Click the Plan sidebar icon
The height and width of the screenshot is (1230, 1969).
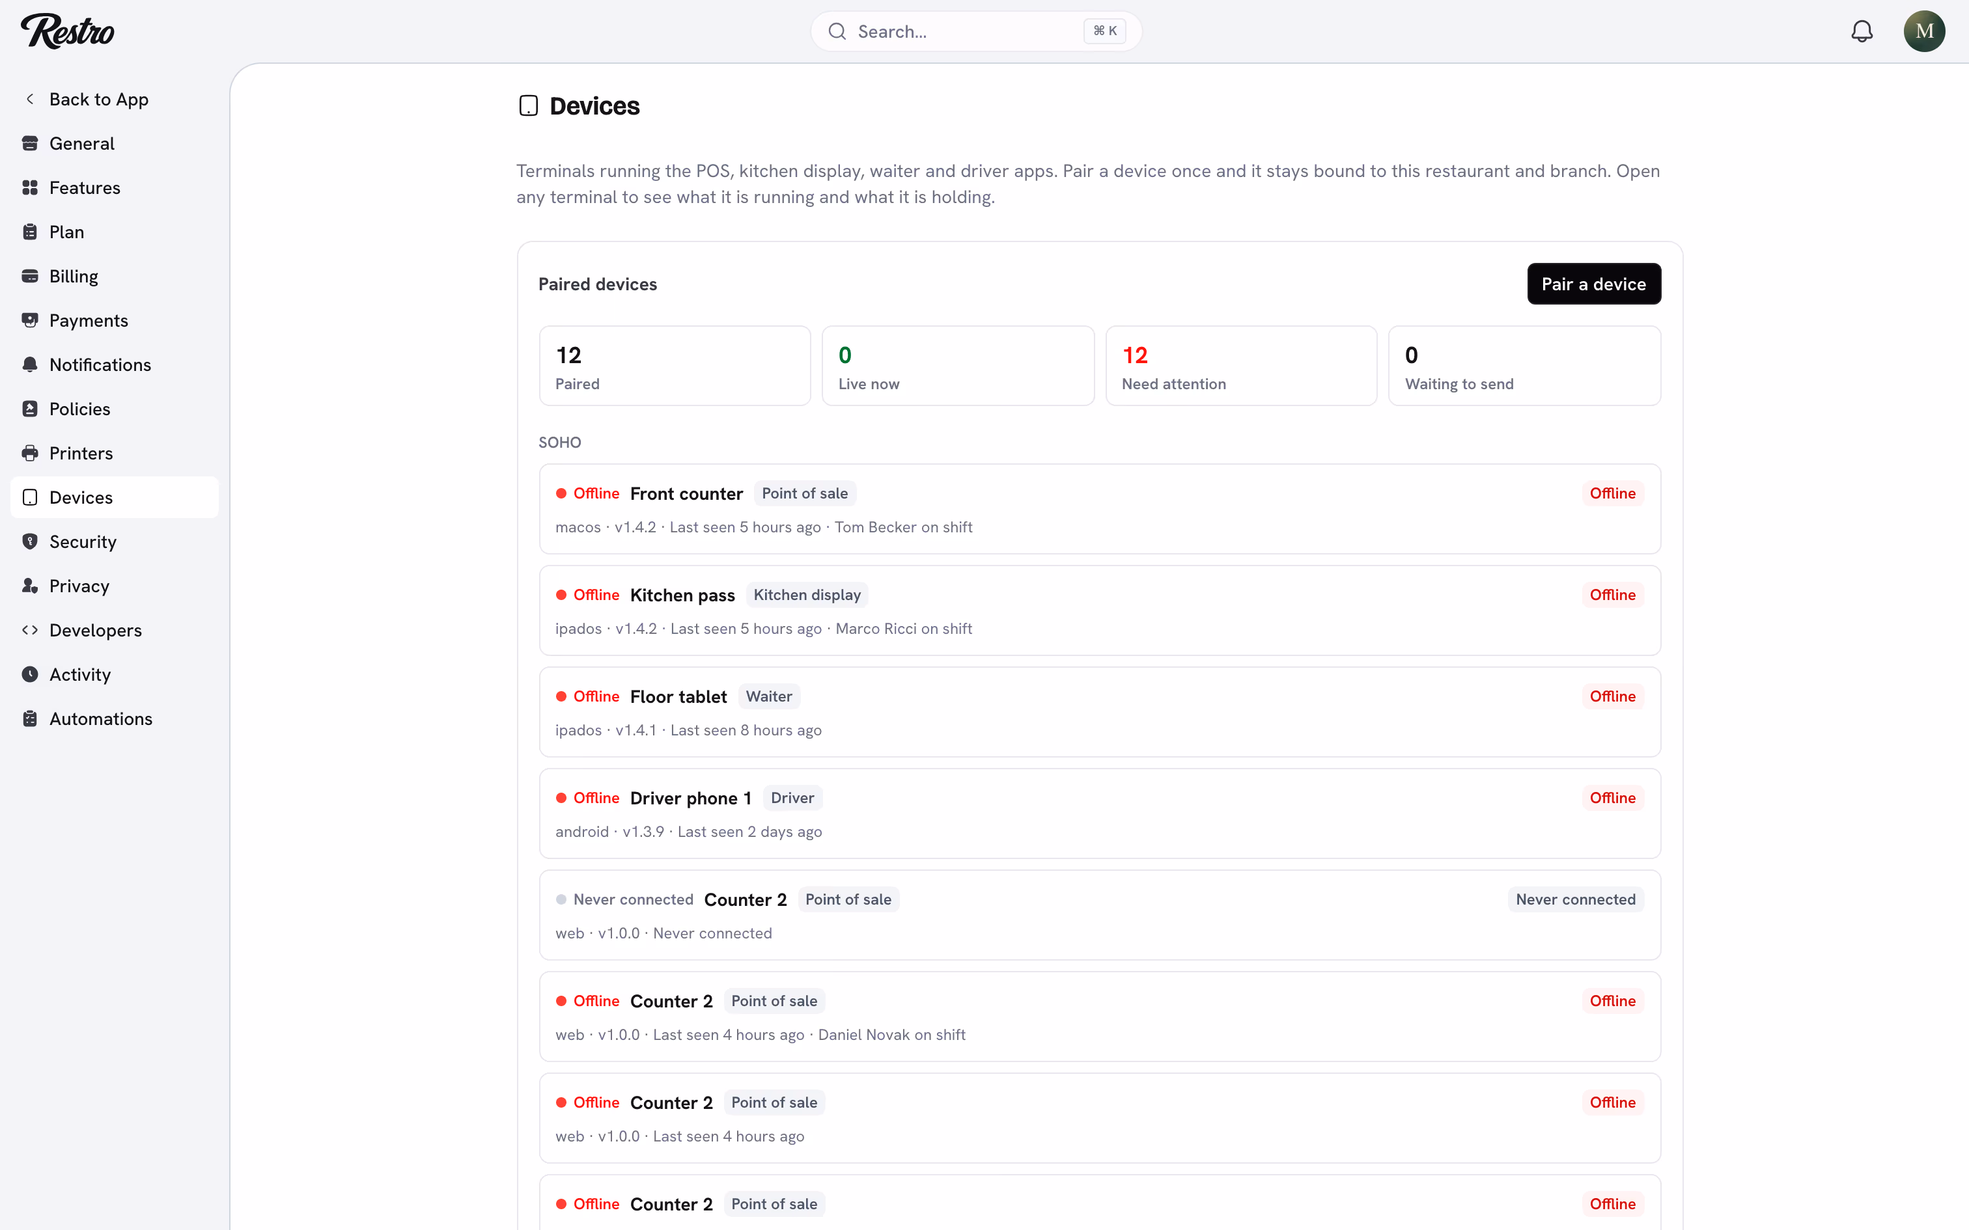click(30, 232)
